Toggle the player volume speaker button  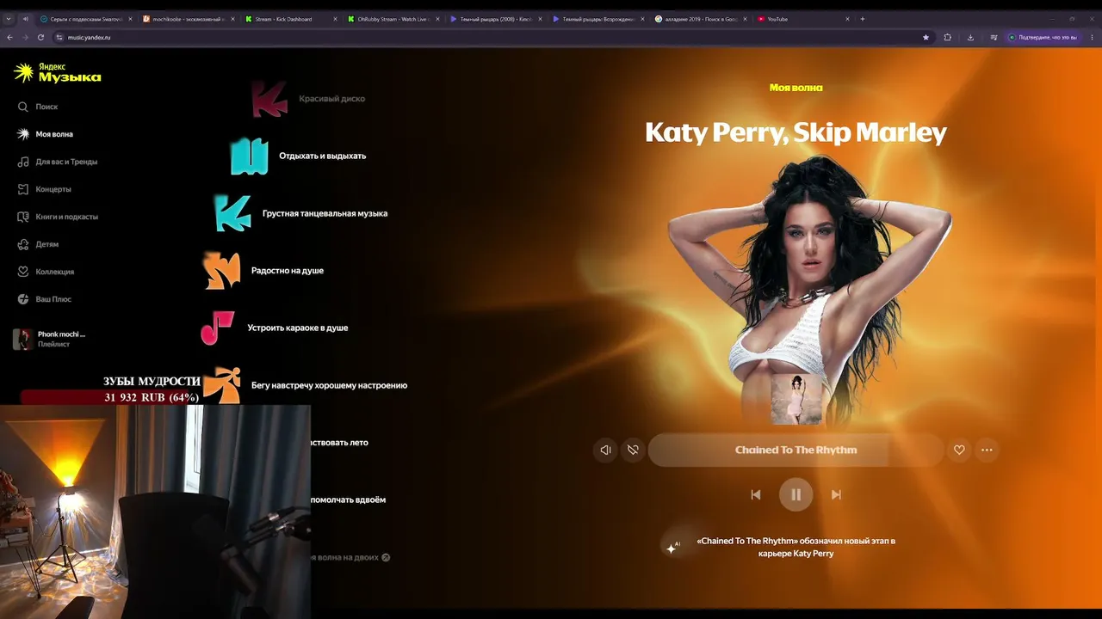pos(605,450)
